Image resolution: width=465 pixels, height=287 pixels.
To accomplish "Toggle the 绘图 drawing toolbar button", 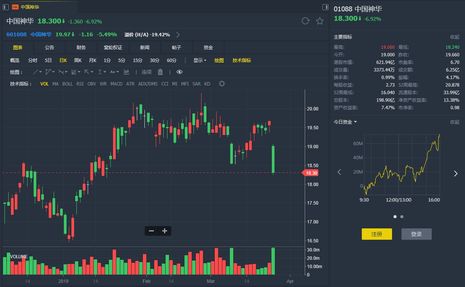I will [x=219, y=60].
